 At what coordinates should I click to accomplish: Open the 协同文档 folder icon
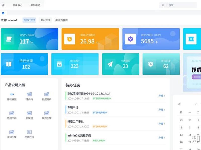tap(12, 113)
